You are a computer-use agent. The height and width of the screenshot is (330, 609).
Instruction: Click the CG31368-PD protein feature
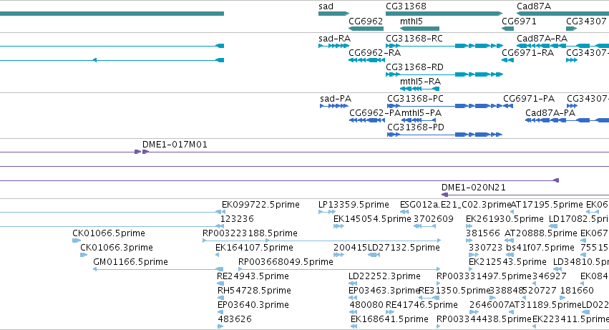(444, 135)
